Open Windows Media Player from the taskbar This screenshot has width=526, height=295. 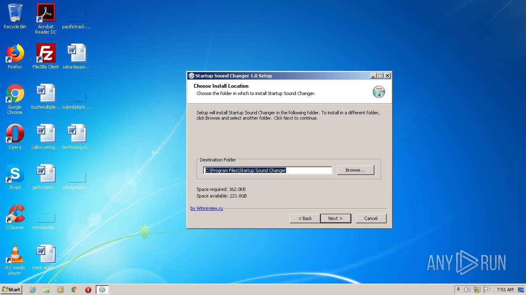tap(60, 290)
